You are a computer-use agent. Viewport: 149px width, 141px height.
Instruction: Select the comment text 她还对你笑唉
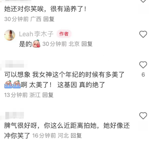point(24,9)
